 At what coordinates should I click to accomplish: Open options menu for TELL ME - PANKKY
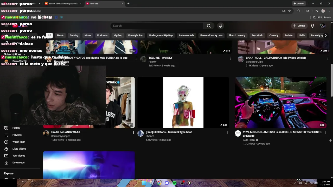click(x=230, y=58)
